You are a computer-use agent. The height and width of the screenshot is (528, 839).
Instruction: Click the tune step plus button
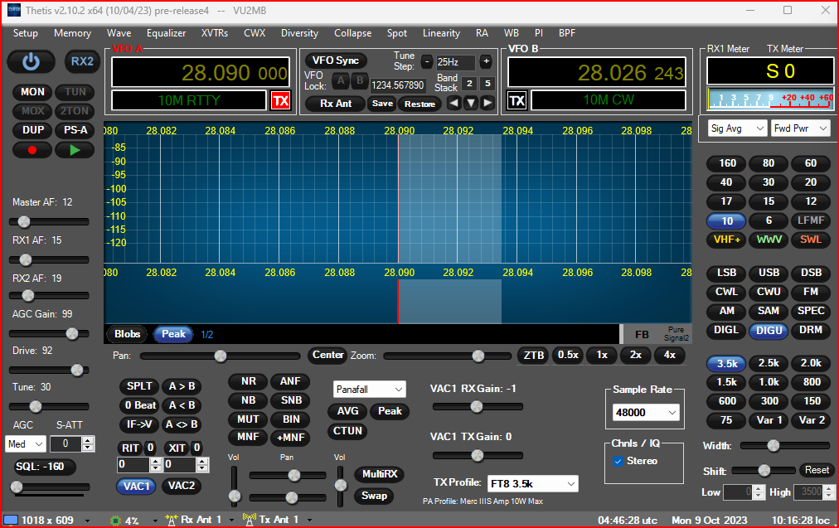(x=486, y=61)
